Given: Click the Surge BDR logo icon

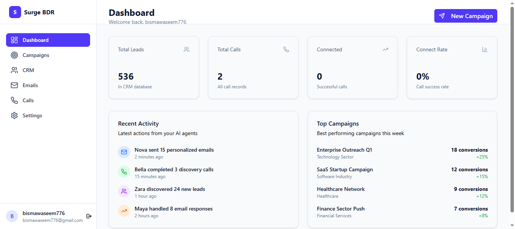Looking at the screenshot, I should (x=15, y=12).
